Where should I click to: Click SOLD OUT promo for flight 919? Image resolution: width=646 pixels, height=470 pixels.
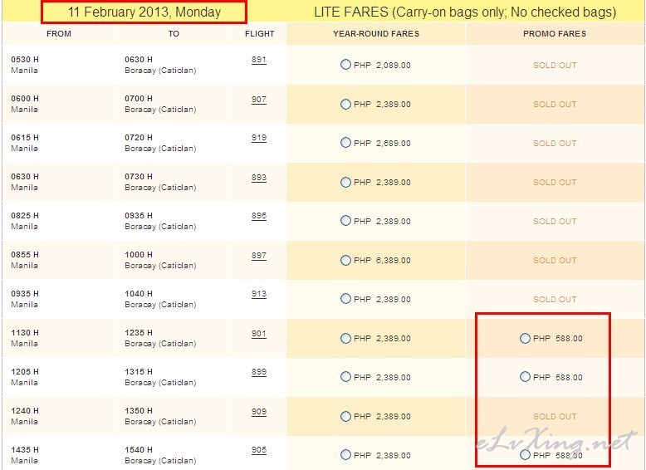point(555,143)
